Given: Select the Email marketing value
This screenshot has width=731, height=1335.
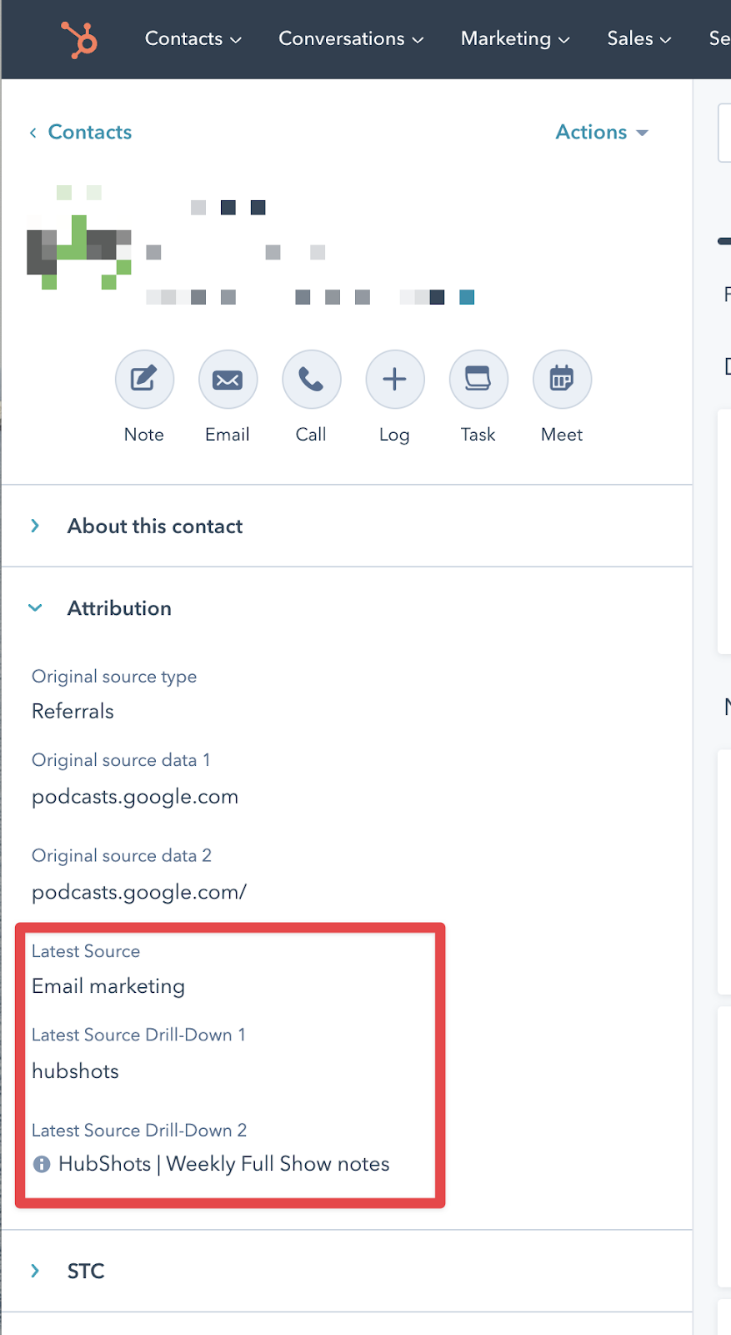Looking at the screenshot, I should pyautogui.click(x=108, y=986).
